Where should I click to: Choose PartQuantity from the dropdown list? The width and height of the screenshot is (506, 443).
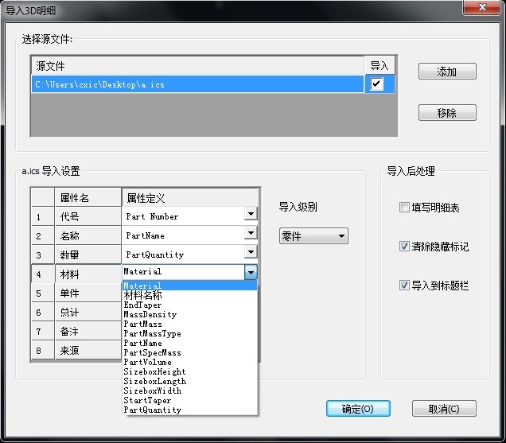[189, 410]
